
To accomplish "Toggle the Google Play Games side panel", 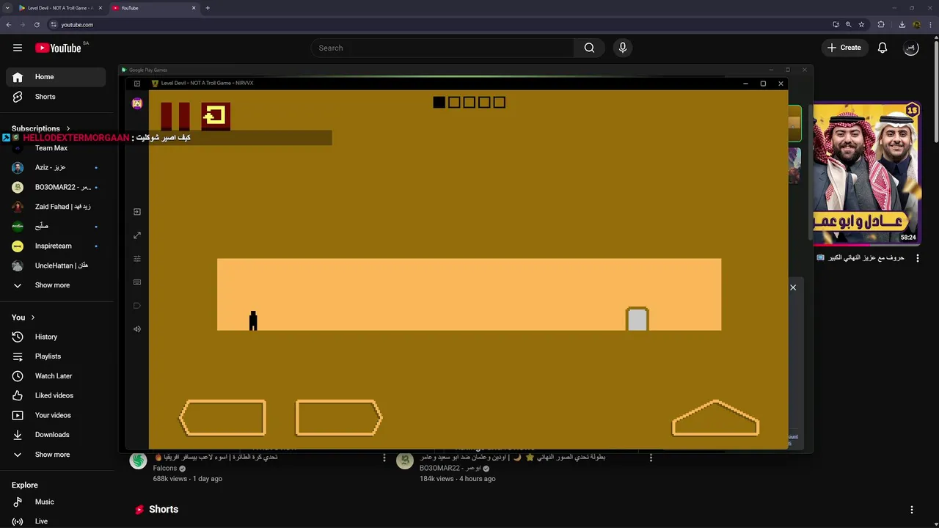I will 137,84.
